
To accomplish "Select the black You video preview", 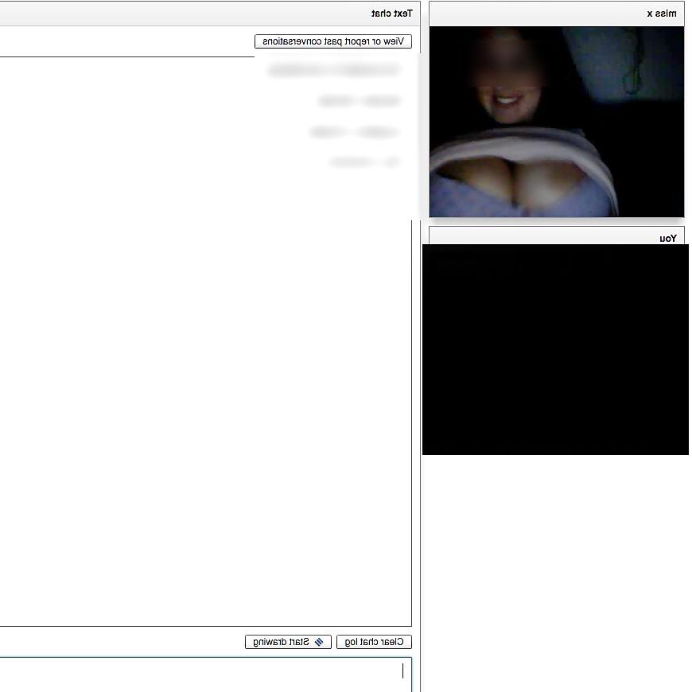I will 556,349.
